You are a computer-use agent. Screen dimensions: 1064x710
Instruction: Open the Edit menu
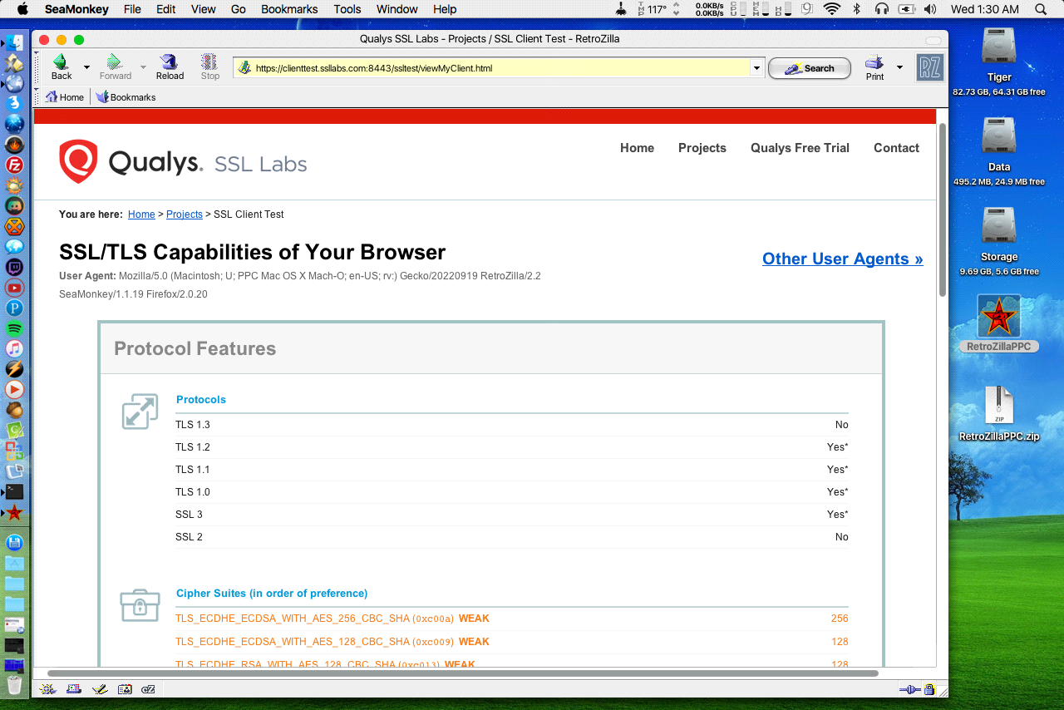pyautogui.click(x=166, y=9)
